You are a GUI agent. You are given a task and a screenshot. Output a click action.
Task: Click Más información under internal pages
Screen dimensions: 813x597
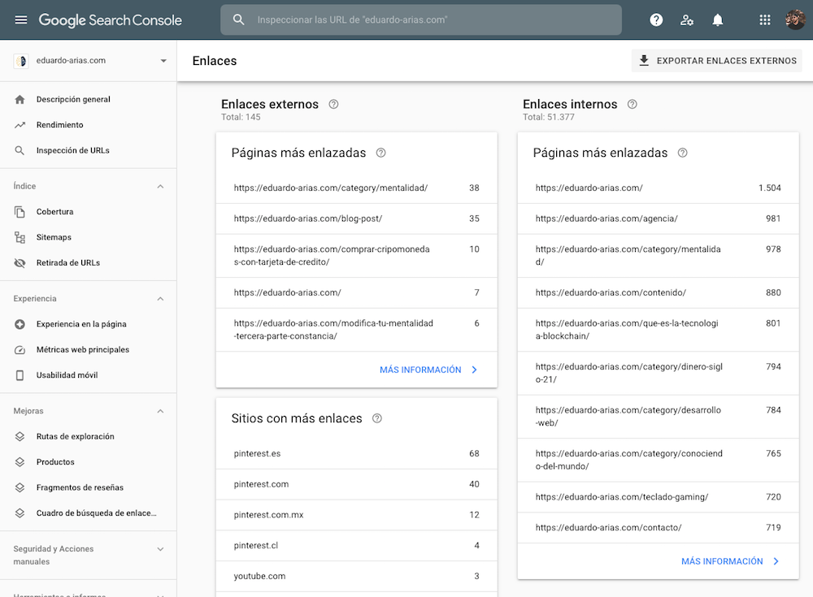(730, 561)
